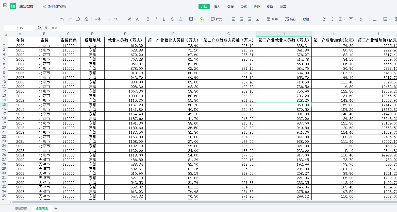The image size is (397, 212).
Task: Undo the last action
Action: [62, 19]
